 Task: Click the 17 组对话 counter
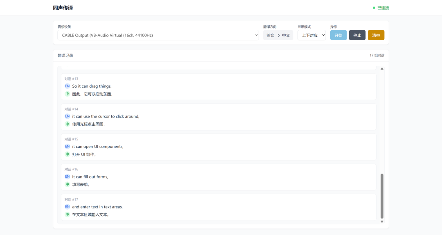[377, 55]
